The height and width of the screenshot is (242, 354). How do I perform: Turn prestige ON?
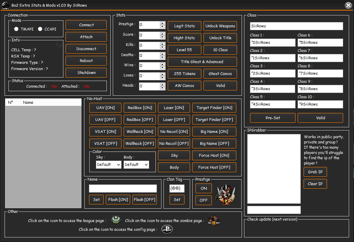pyautogui.click(x=204, y=188)
